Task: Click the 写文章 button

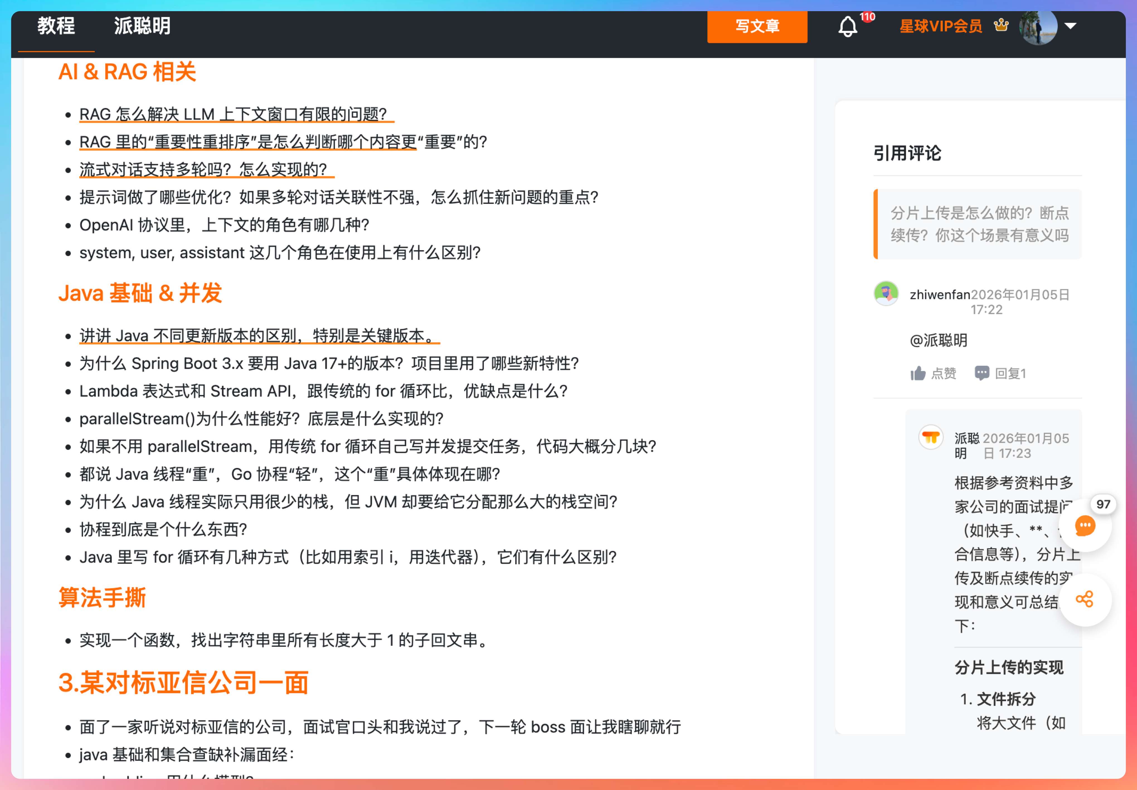Action: click(x=757, y=26)
